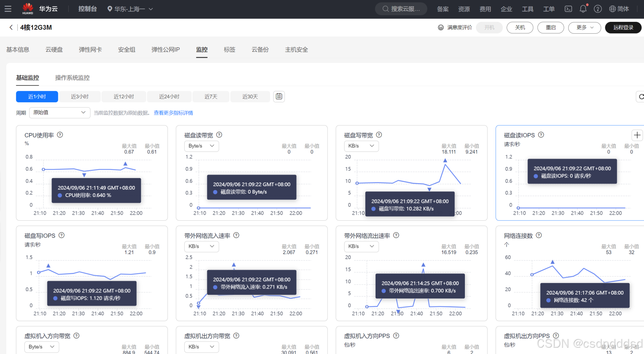This screenshot has height=354, width=644.
Task: Open the 华东-上海一 region selector
Action: pos(130,9)
